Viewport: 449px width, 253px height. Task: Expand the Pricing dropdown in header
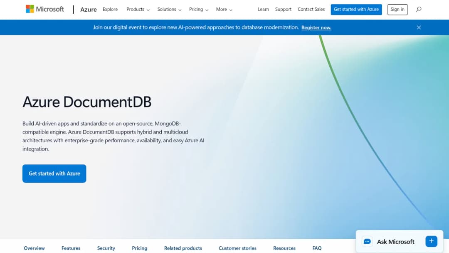click(x=199, y=10)
